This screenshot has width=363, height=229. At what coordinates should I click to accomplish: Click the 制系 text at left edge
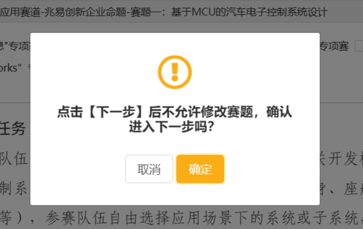coord(14,188)
